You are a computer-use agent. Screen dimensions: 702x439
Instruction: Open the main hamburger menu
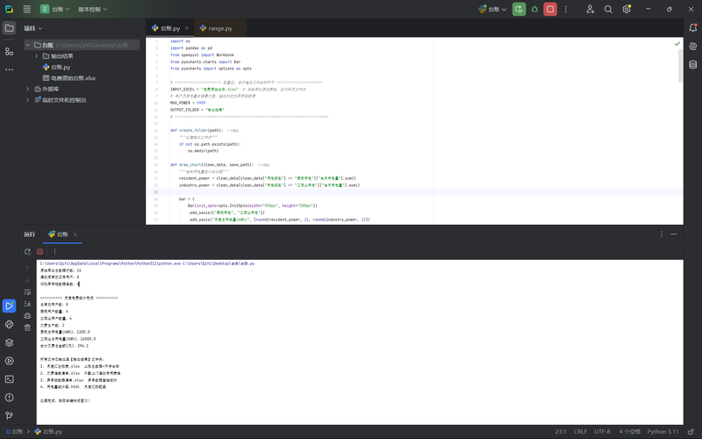pyautogui.click(x=27, y=9)
